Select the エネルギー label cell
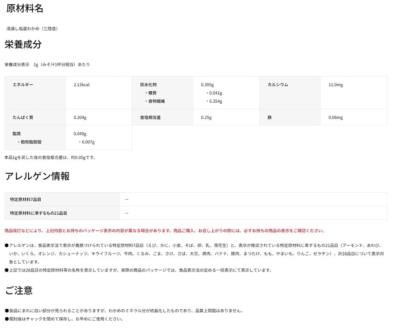 coord(23,85)
